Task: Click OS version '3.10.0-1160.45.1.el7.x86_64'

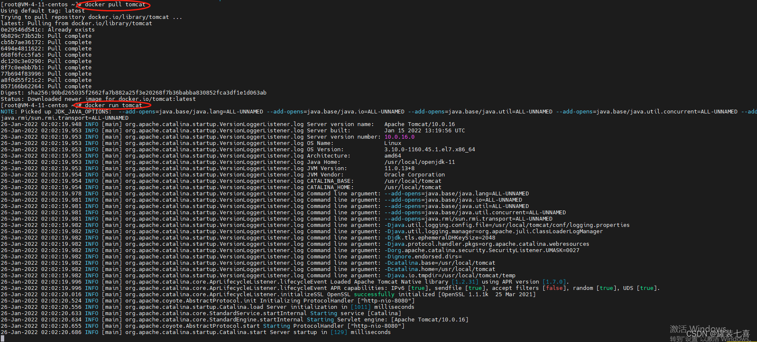Action: click(429, 150)
